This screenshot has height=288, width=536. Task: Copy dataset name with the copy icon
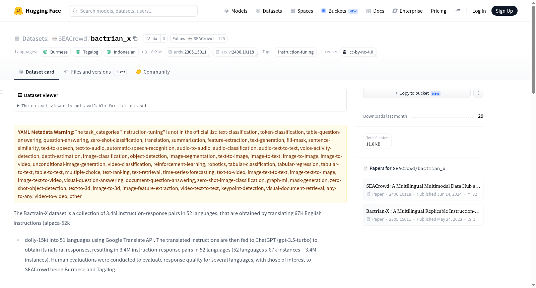(135, 38)
